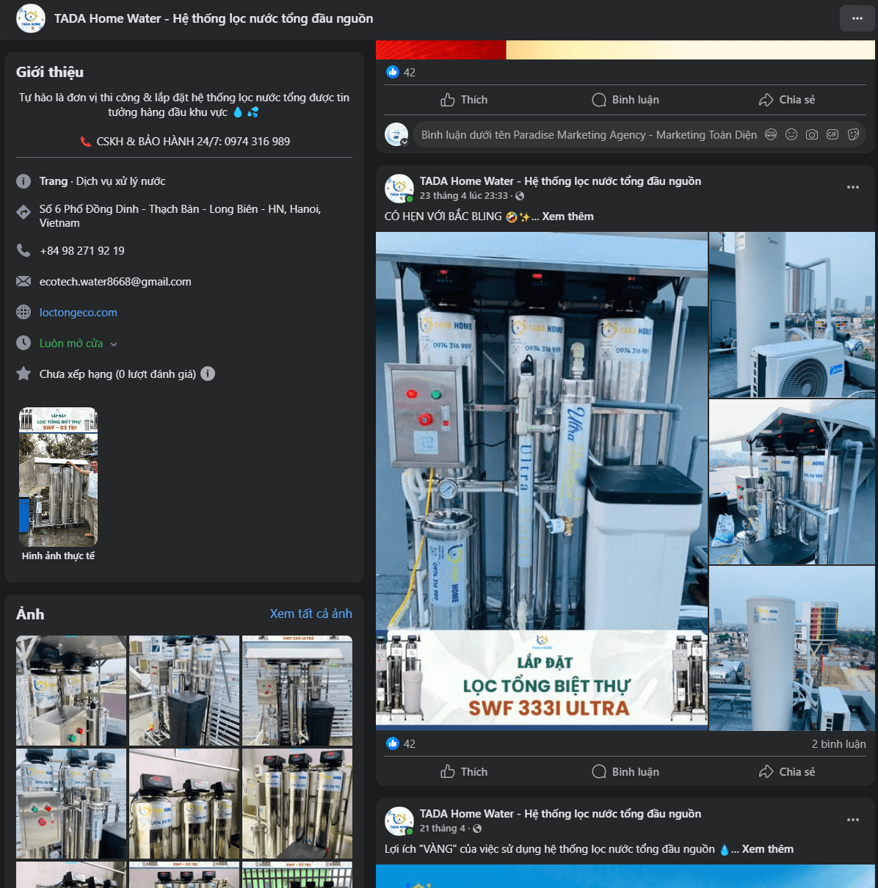Open the three-dot page options menu in the header
Screen dimensions: 878x888
click(x=857, y=18)
